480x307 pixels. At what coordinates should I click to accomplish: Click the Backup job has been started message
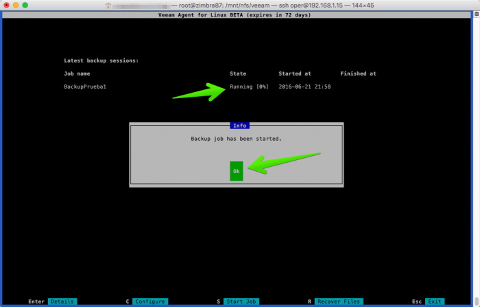point(236,139)
